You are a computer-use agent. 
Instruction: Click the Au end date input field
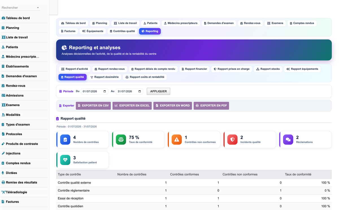[129, 91]
